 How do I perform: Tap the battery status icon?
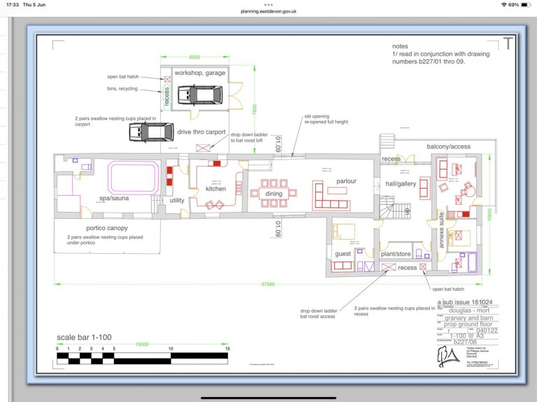pyautogui.click(x=526, y=5)
